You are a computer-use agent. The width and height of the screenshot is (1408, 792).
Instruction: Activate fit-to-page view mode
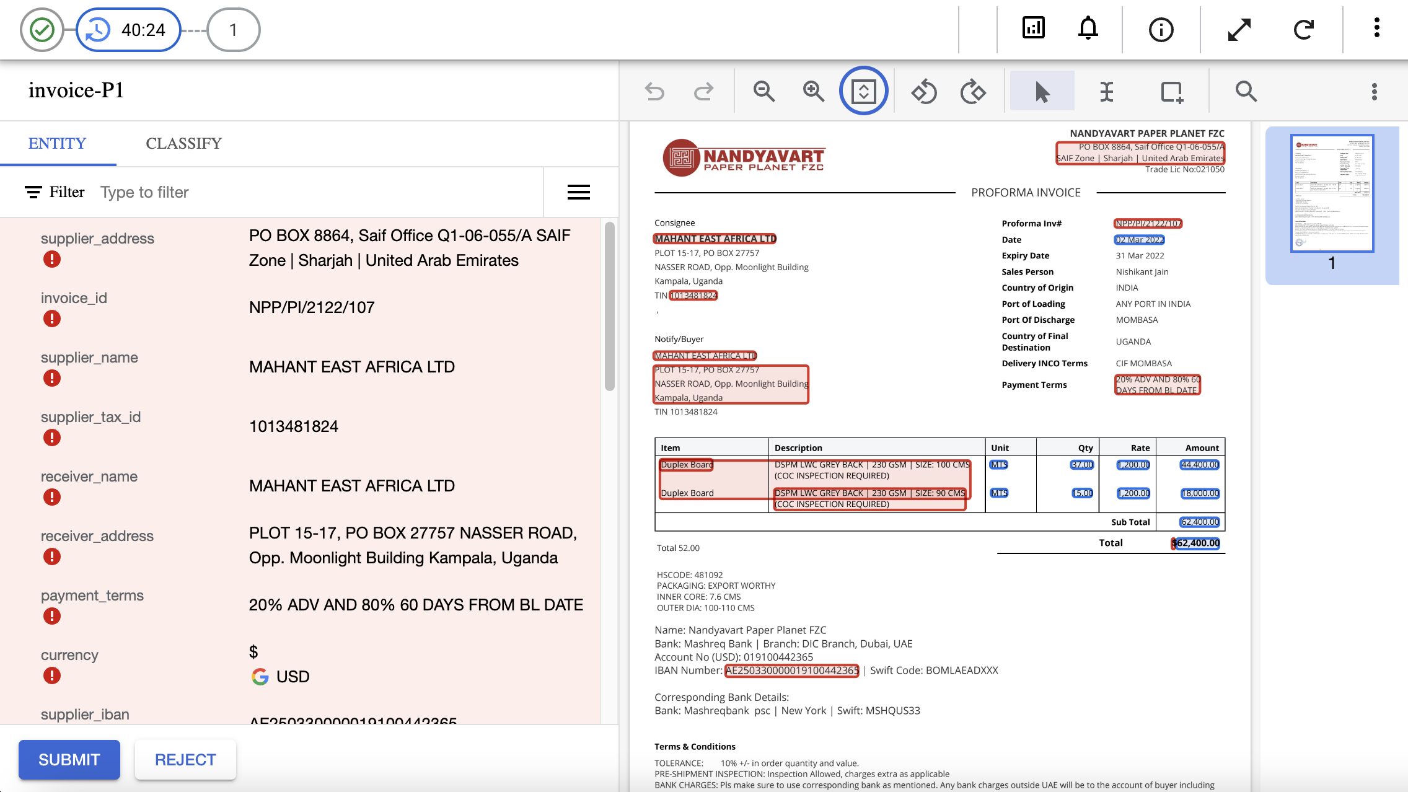[863, 90]
